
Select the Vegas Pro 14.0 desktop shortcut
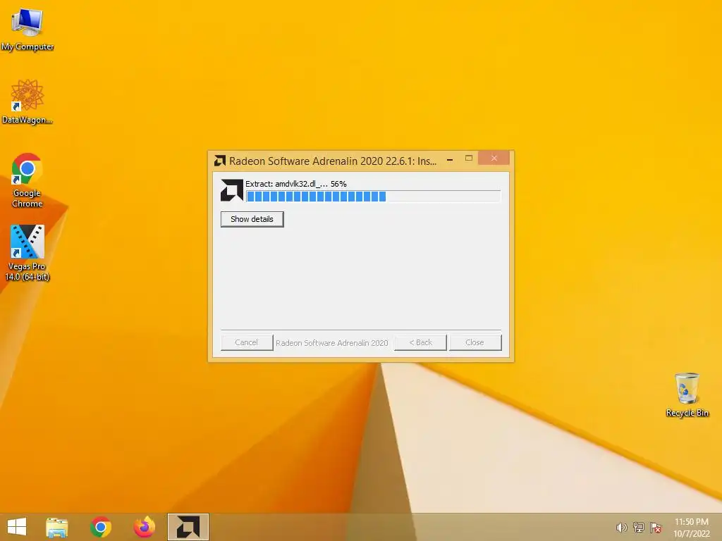[x=27, y=253]
